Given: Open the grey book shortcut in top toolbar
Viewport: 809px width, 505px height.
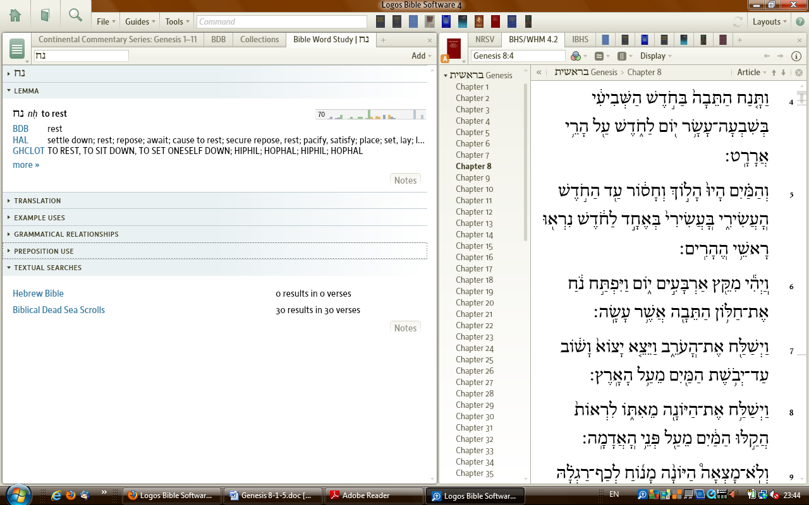Looking at the screenshot, I should (430, 21).
